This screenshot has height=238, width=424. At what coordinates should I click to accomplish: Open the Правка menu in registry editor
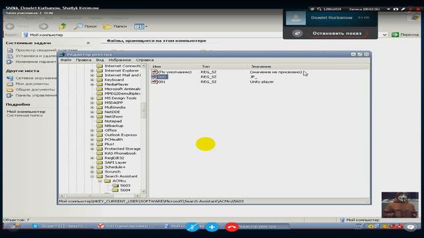coord(83,60)
